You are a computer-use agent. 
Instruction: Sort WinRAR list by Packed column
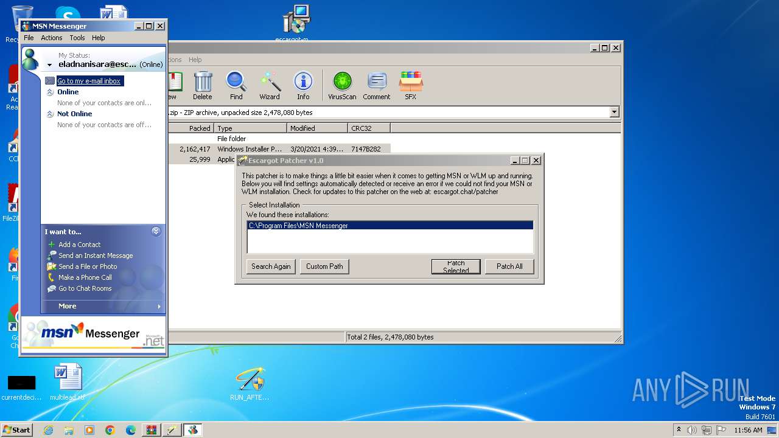coord(190,128)
